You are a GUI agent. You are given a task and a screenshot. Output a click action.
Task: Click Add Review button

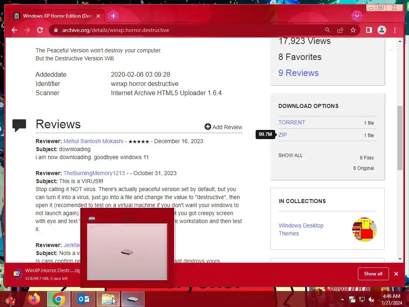pos(224,127)
